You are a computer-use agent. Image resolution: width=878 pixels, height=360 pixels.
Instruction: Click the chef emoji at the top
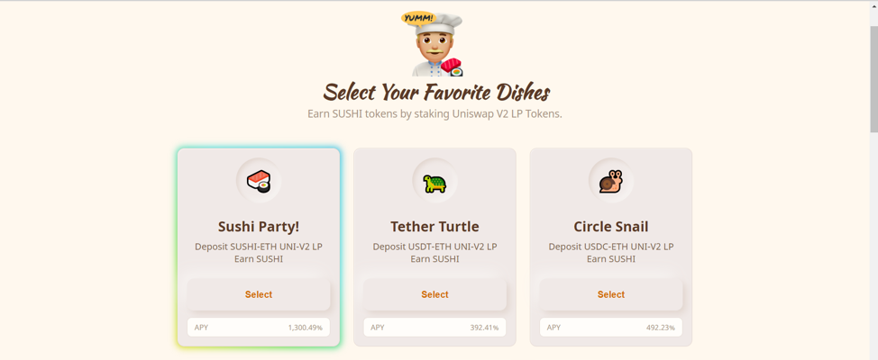tap(434, 44)
